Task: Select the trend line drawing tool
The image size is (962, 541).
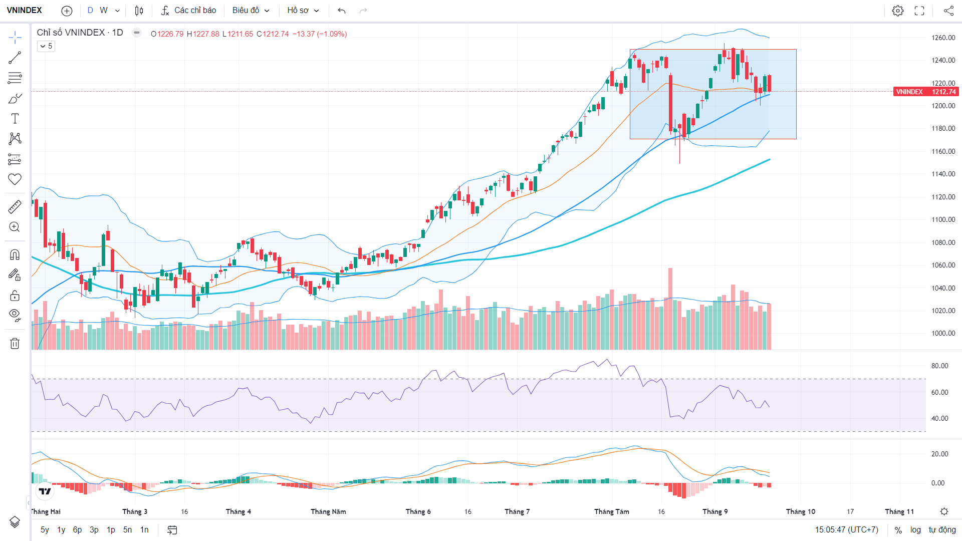Action: (15, 58)
